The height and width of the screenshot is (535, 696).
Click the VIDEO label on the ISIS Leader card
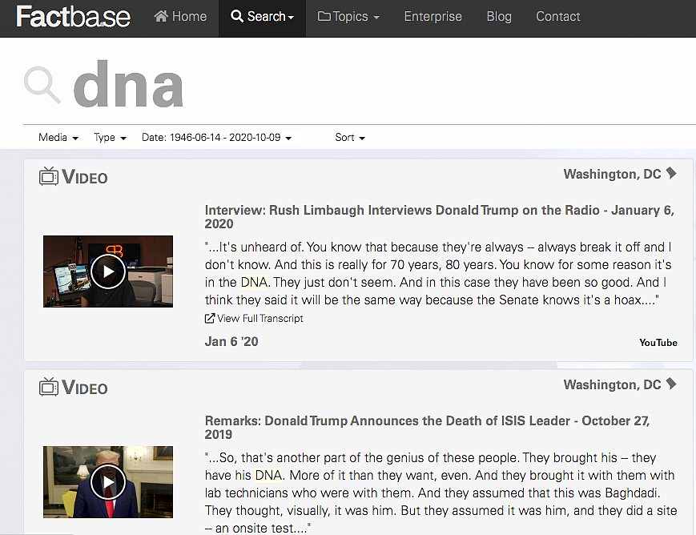[85, 388]
